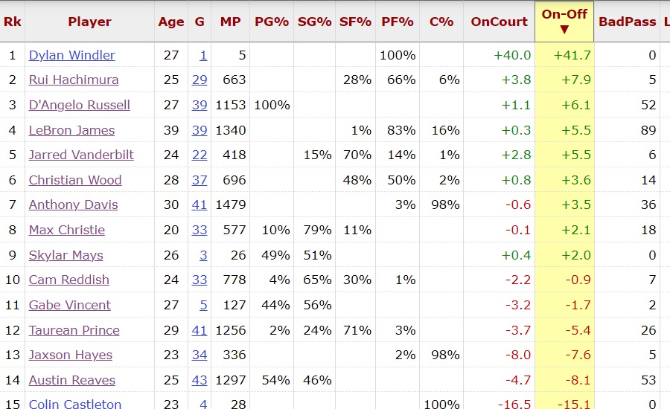Sort by Age column header
The height and width of the screenshot is (409, 670).
170,22
